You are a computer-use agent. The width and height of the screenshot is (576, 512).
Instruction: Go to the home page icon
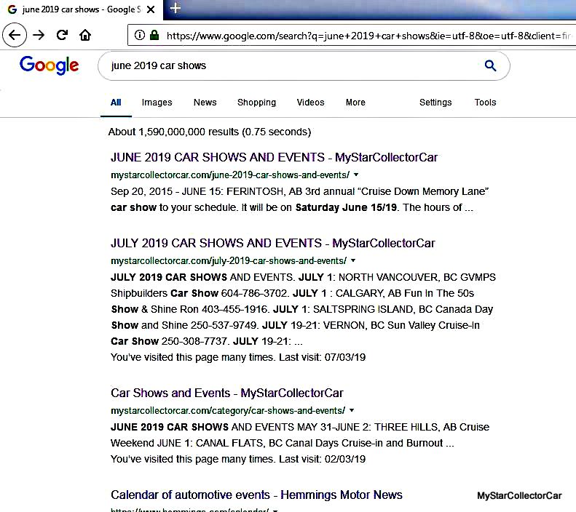85,35
